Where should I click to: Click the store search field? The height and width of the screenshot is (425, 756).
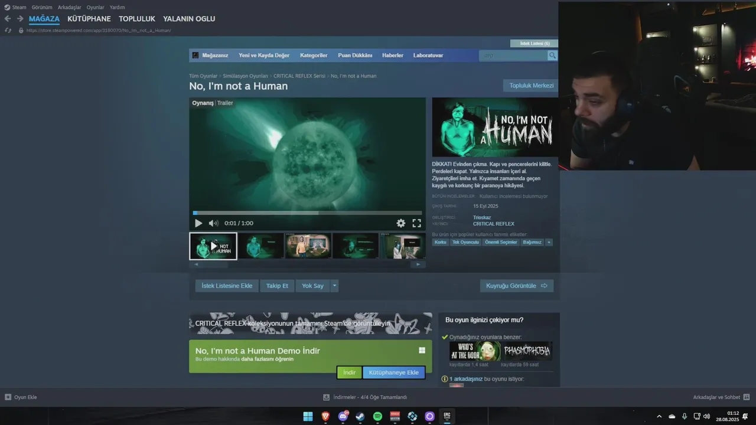(513, 55)
